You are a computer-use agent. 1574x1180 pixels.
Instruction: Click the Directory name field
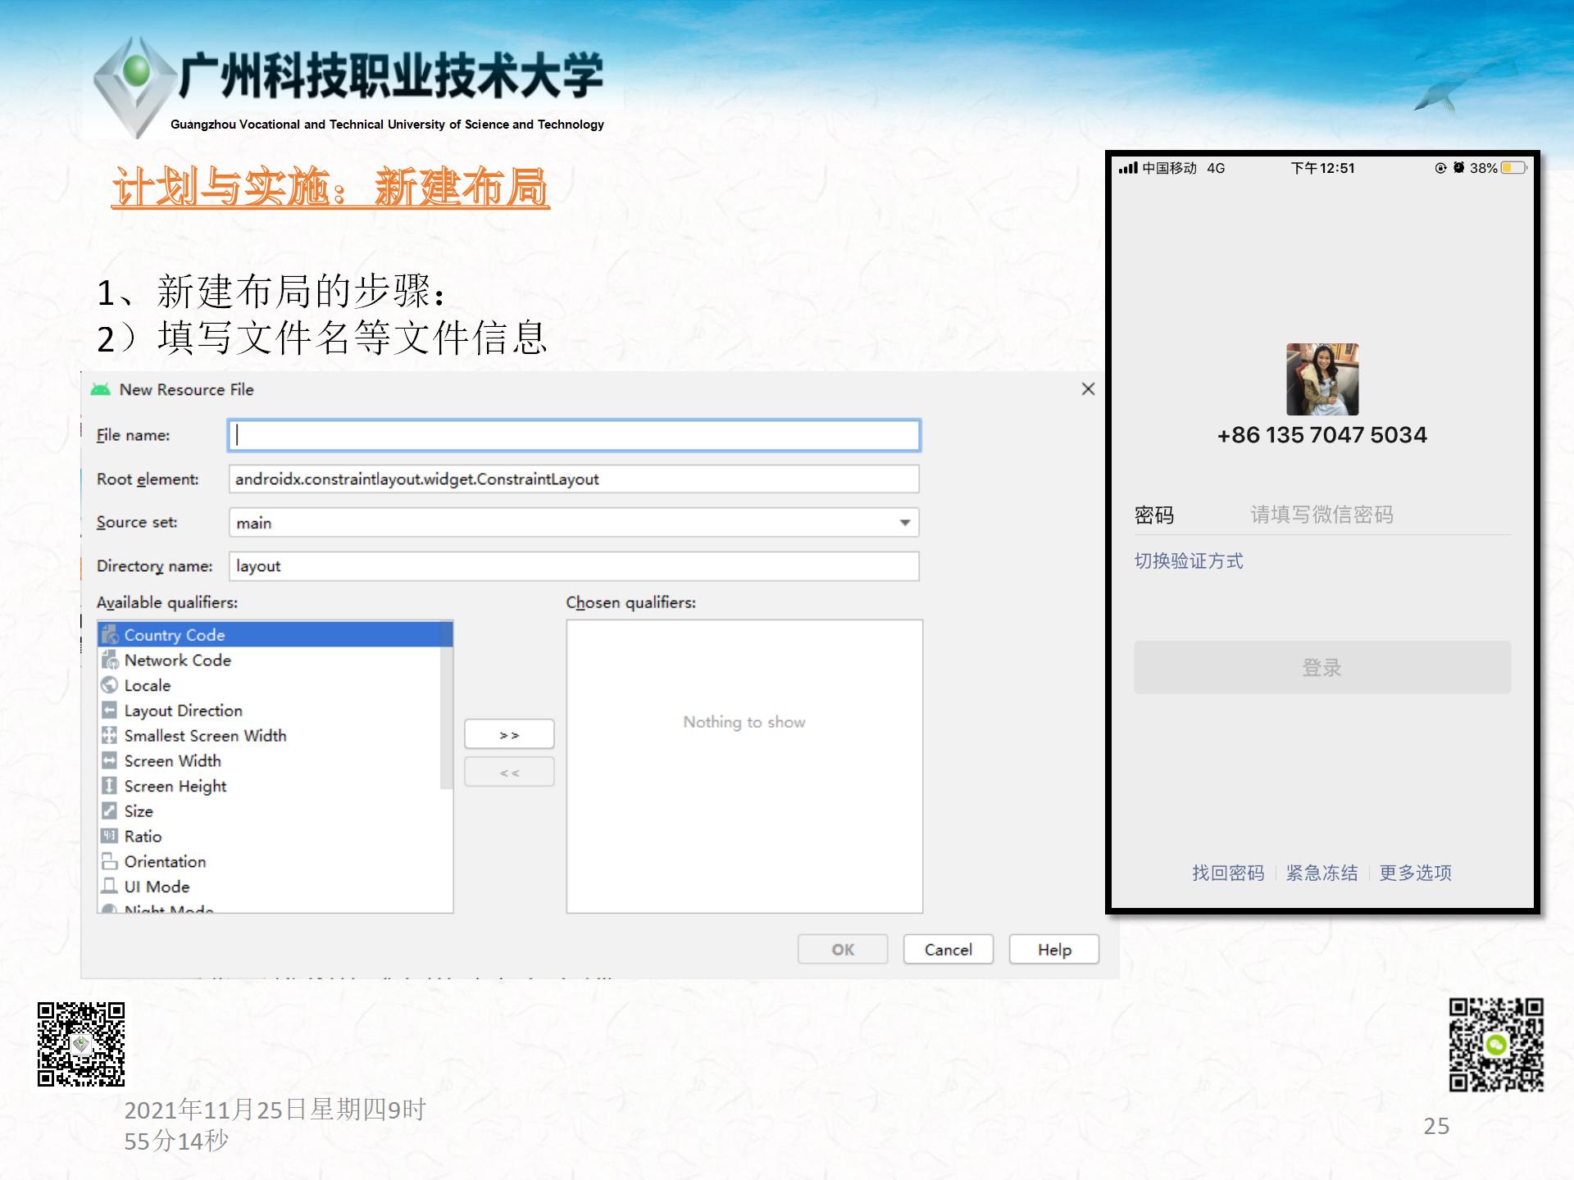[x=574, y=566]
